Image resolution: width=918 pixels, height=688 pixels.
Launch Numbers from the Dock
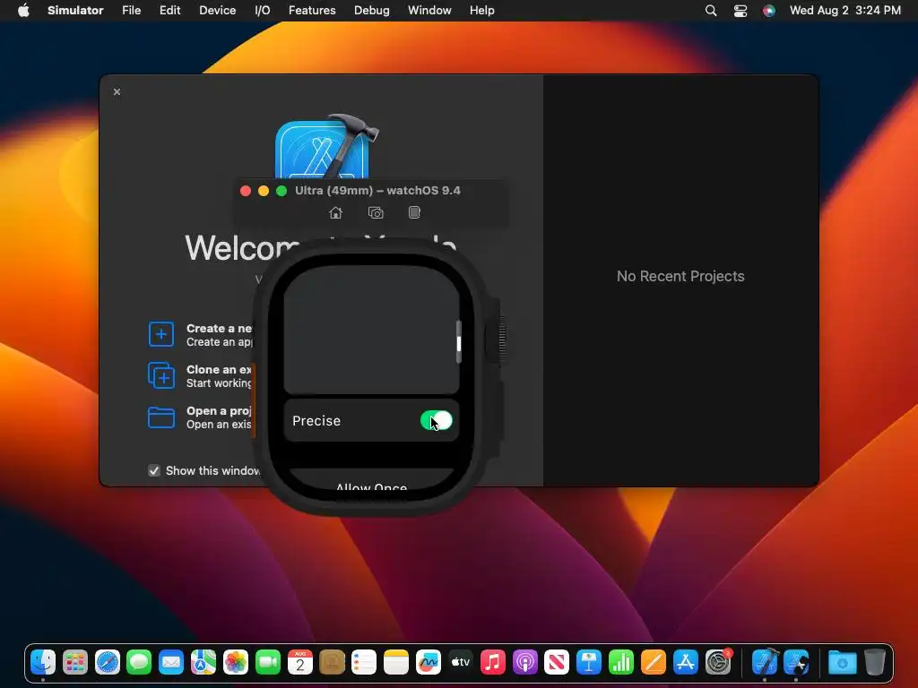pos(620,662)
